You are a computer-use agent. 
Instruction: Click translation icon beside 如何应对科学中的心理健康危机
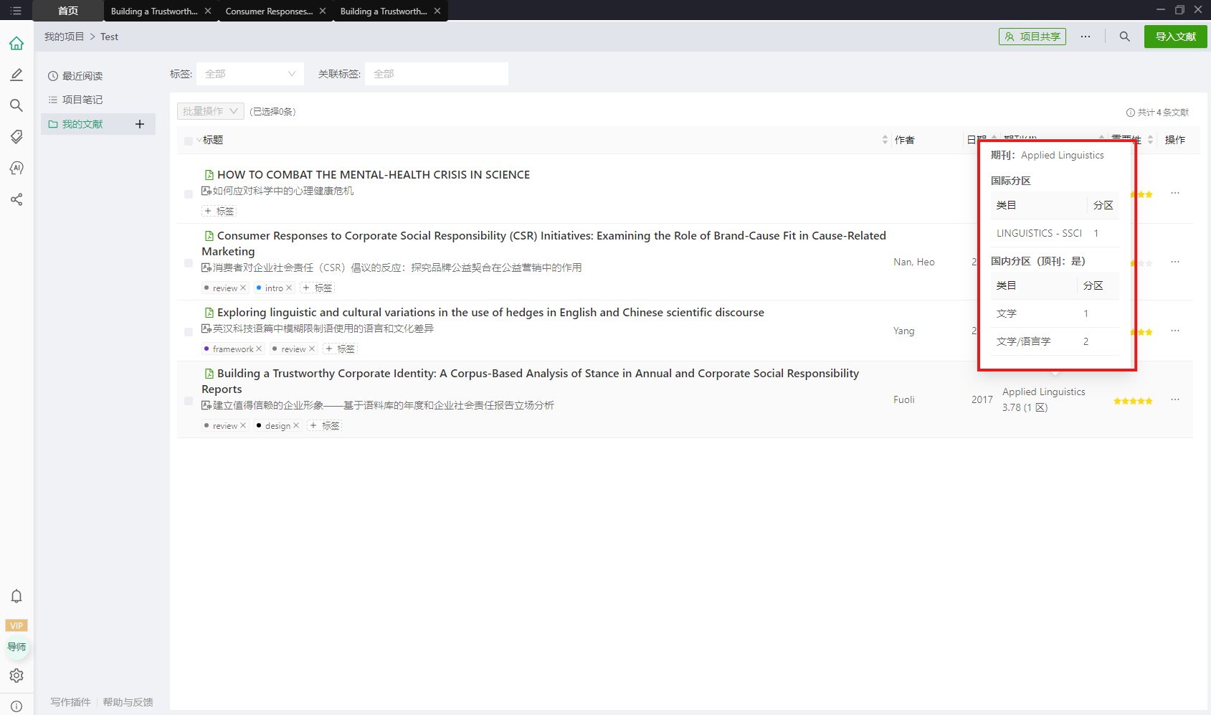click(206, 191)
